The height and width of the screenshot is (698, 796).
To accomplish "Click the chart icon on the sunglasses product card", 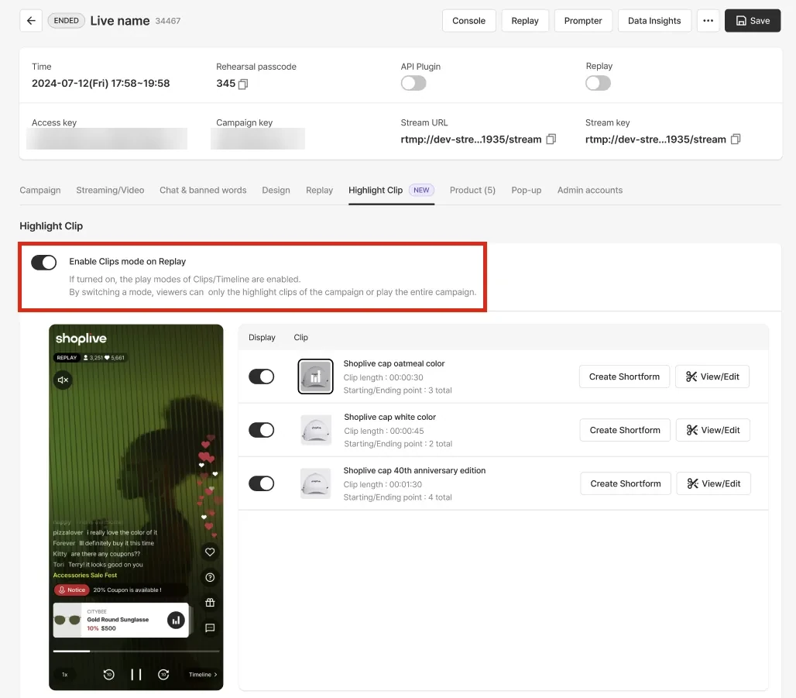I will 176,620.
